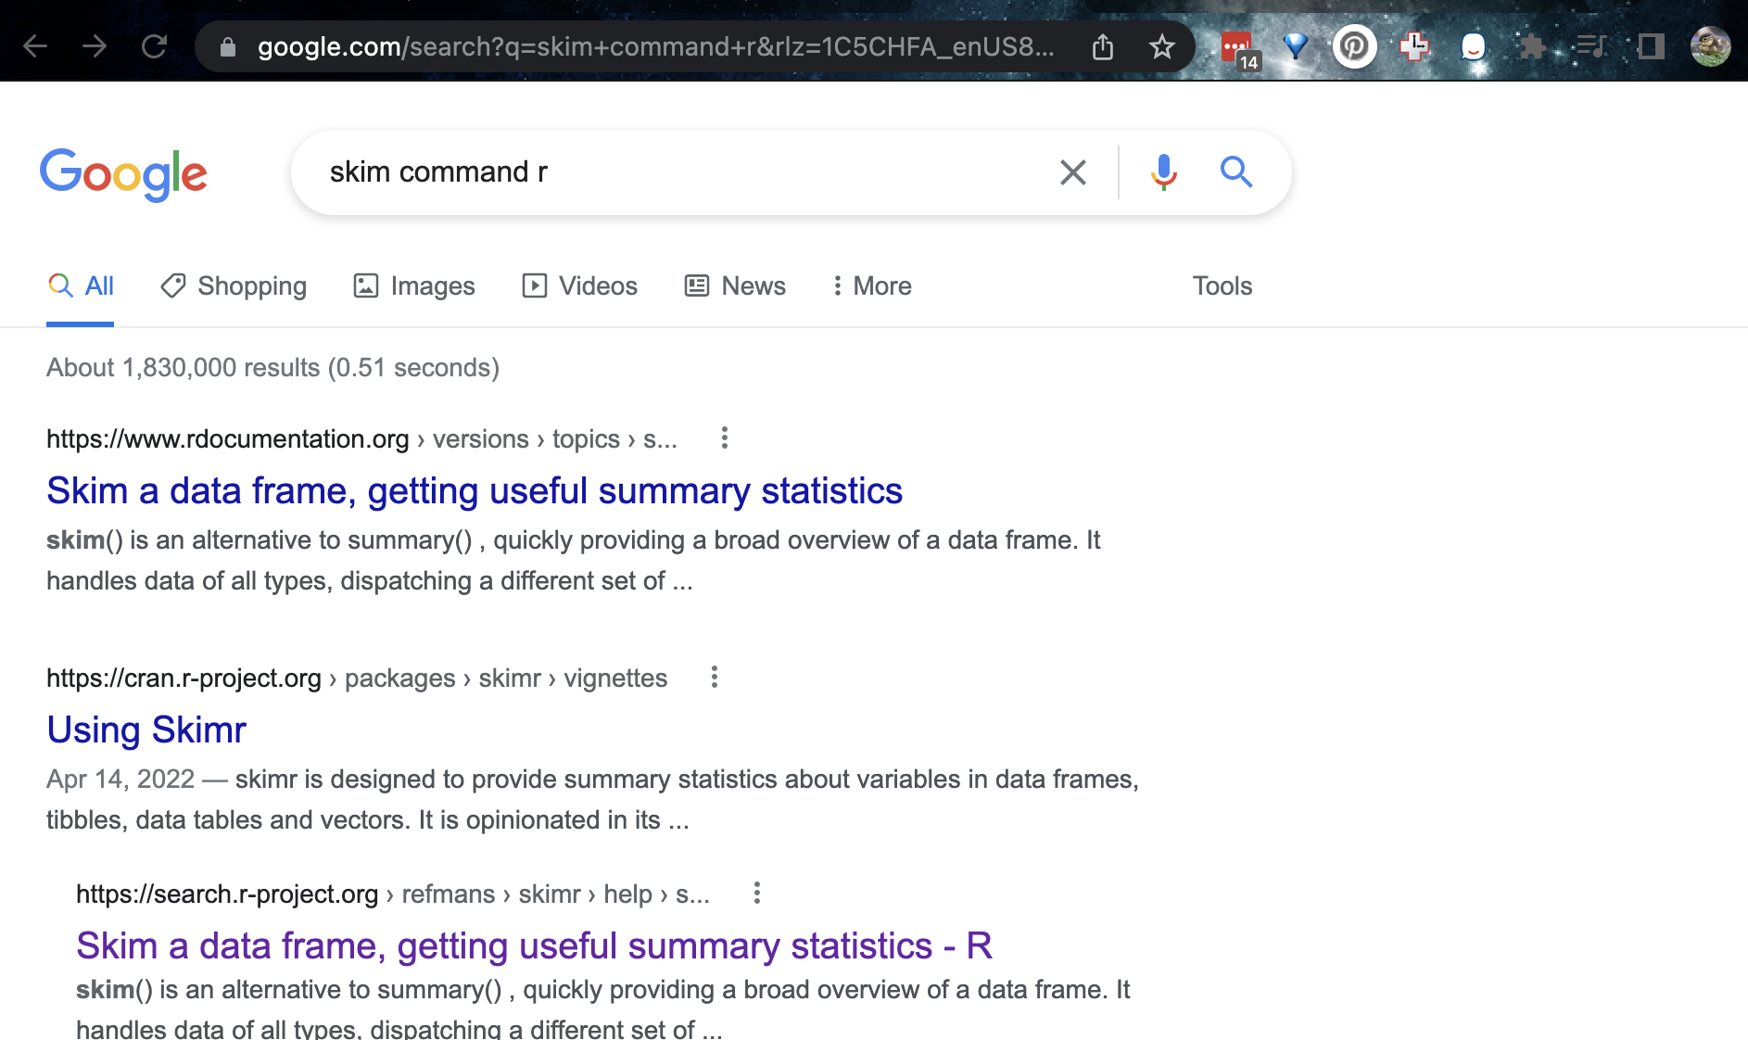Image resolution: width=1748 pixels, height=1040 pixels.
Task: Click the magnifying glass search button
Action: 1236,172
